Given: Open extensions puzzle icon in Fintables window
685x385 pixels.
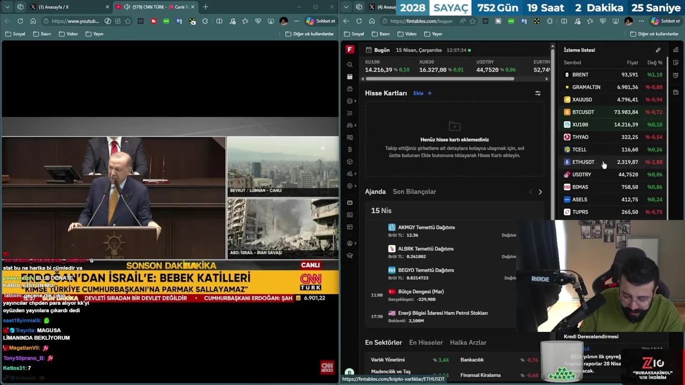Looking at the screenshot, I should [x=550, y=21].
